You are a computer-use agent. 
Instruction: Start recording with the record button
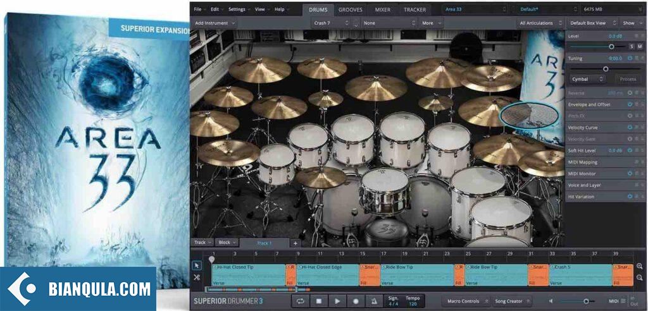[356, 301]
